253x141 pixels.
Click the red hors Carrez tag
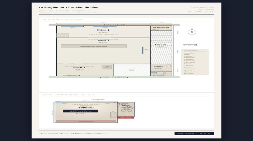[126, 117]
